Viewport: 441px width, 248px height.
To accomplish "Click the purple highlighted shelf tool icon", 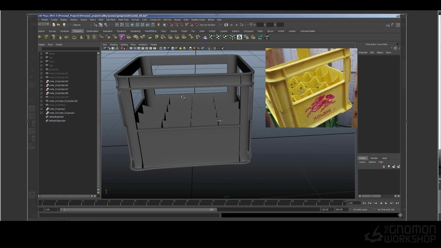I will pyautogui.click(x=122, y=37).
